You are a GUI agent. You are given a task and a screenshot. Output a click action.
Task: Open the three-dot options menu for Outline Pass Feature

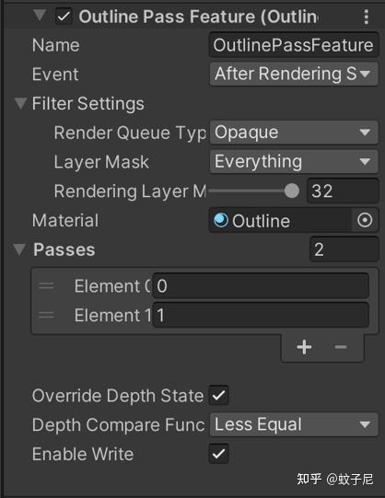click(x=367, y=17)
